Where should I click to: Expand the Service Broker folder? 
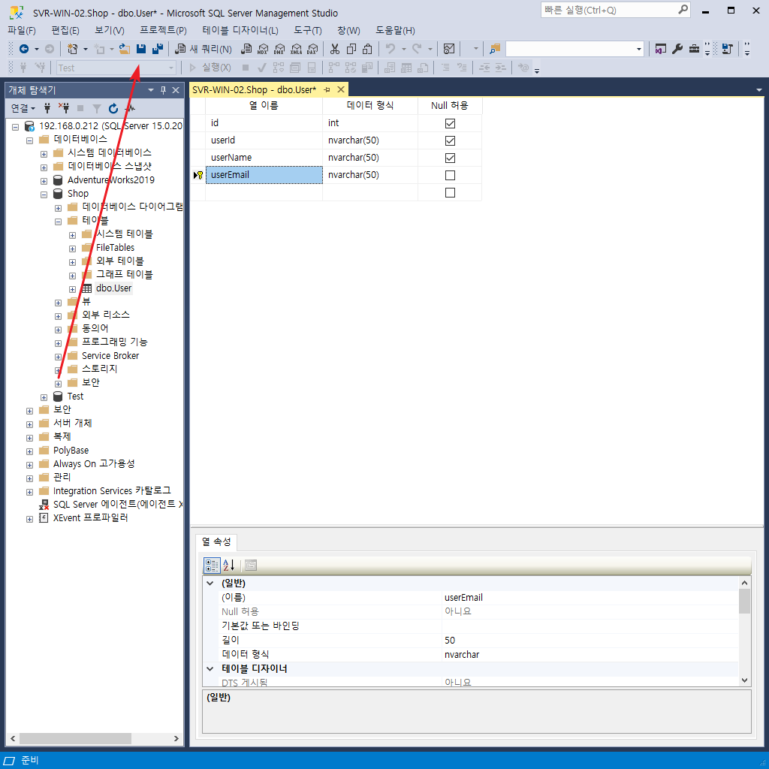pyautogui.click(x=58, y=357)
